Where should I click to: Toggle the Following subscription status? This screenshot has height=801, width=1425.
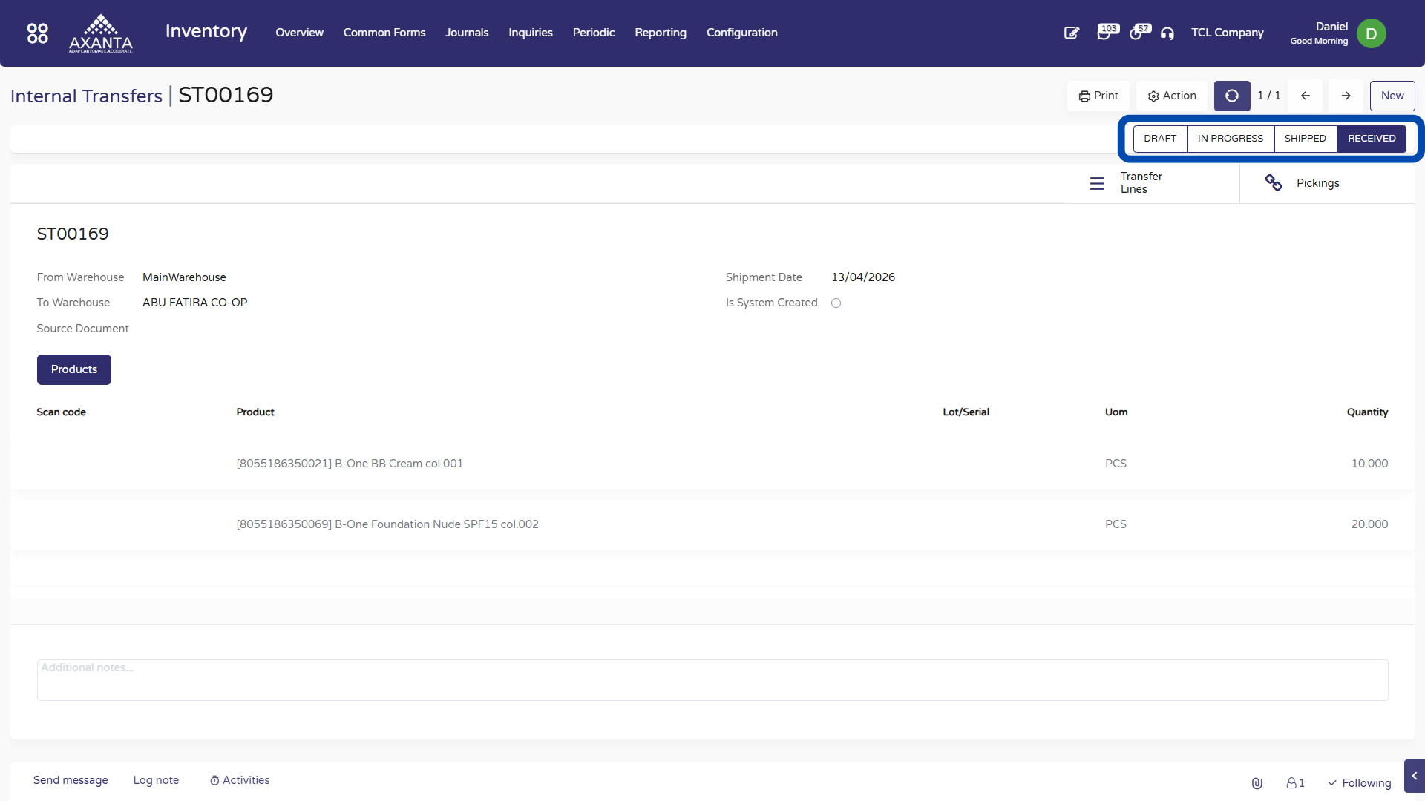point(1360,783)
